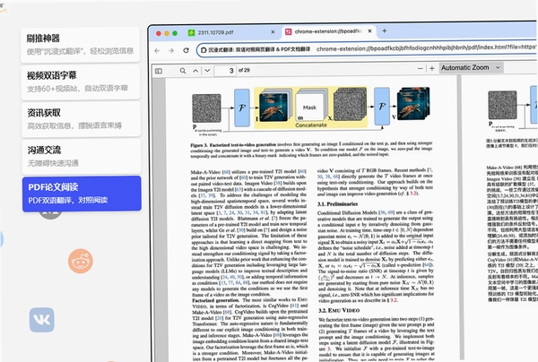Go to previous PDF page
This screenshot has width=538, height=362.
click(x=195, y=71)
